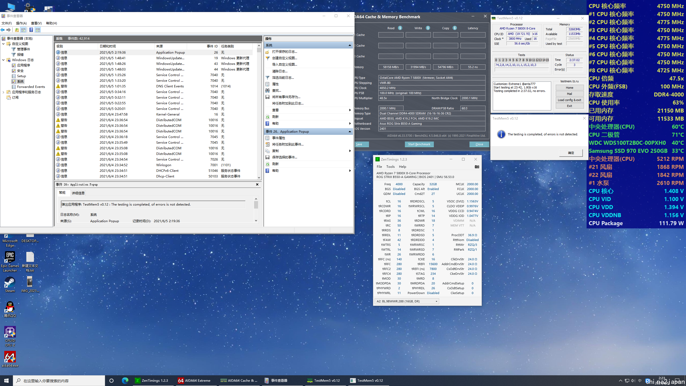686x386 pixels.
Task: Click Load config & exit button
Action: [x=569, y=100]
